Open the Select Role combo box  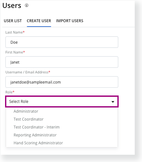point(62,101)
